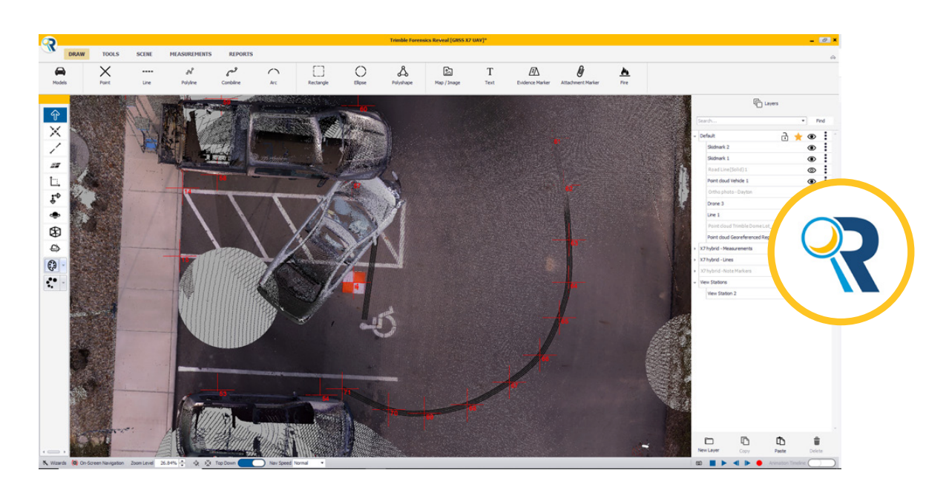Open the Map / Image tool

coord(447,74)
